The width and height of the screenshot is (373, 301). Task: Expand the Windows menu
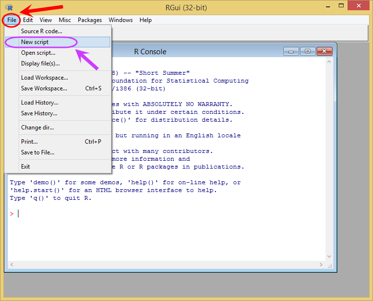120,20
